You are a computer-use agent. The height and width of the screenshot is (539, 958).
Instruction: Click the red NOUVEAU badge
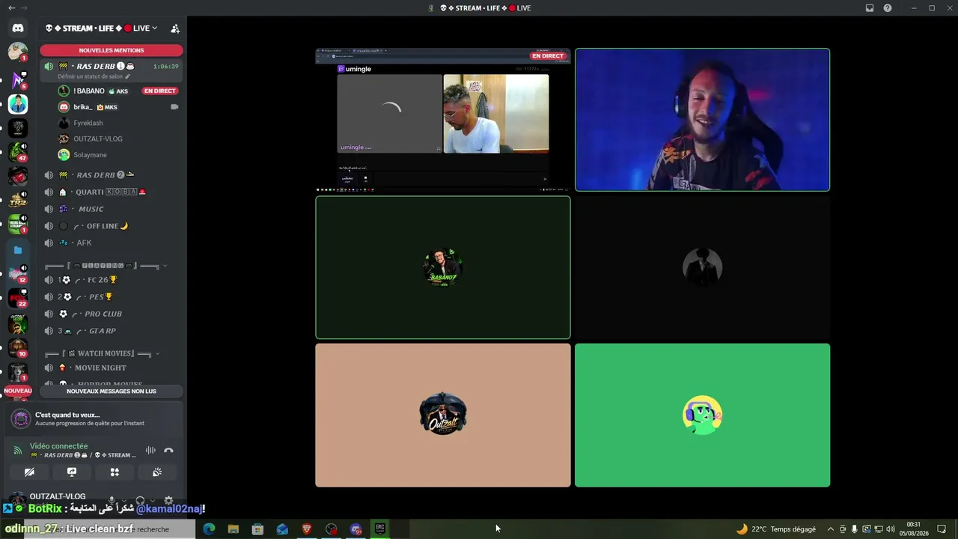(x=18, y=391)
